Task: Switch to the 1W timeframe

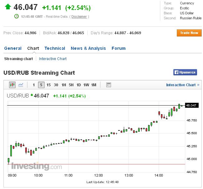Action: [86, 85]
